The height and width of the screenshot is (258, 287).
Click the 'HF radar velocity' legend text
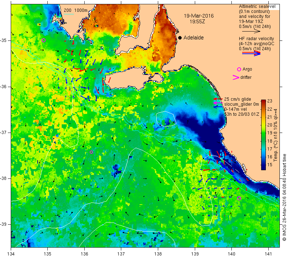coord(256,39)
